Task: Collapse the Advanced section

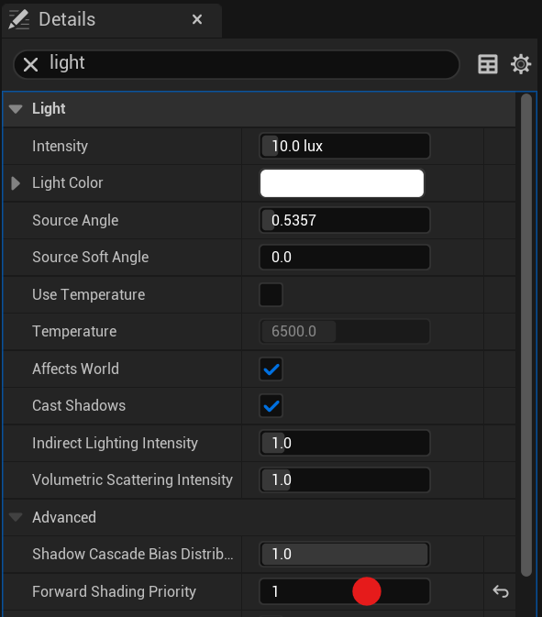Action: (x=16, y=517)
